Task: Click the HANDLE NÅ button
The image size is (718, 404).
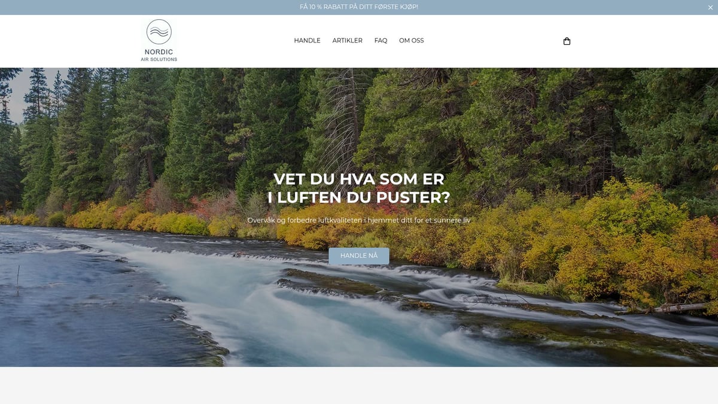Action: [359, 256]
